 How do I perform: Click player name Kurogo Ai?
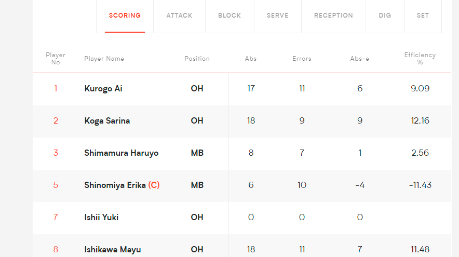pos(103,89)
